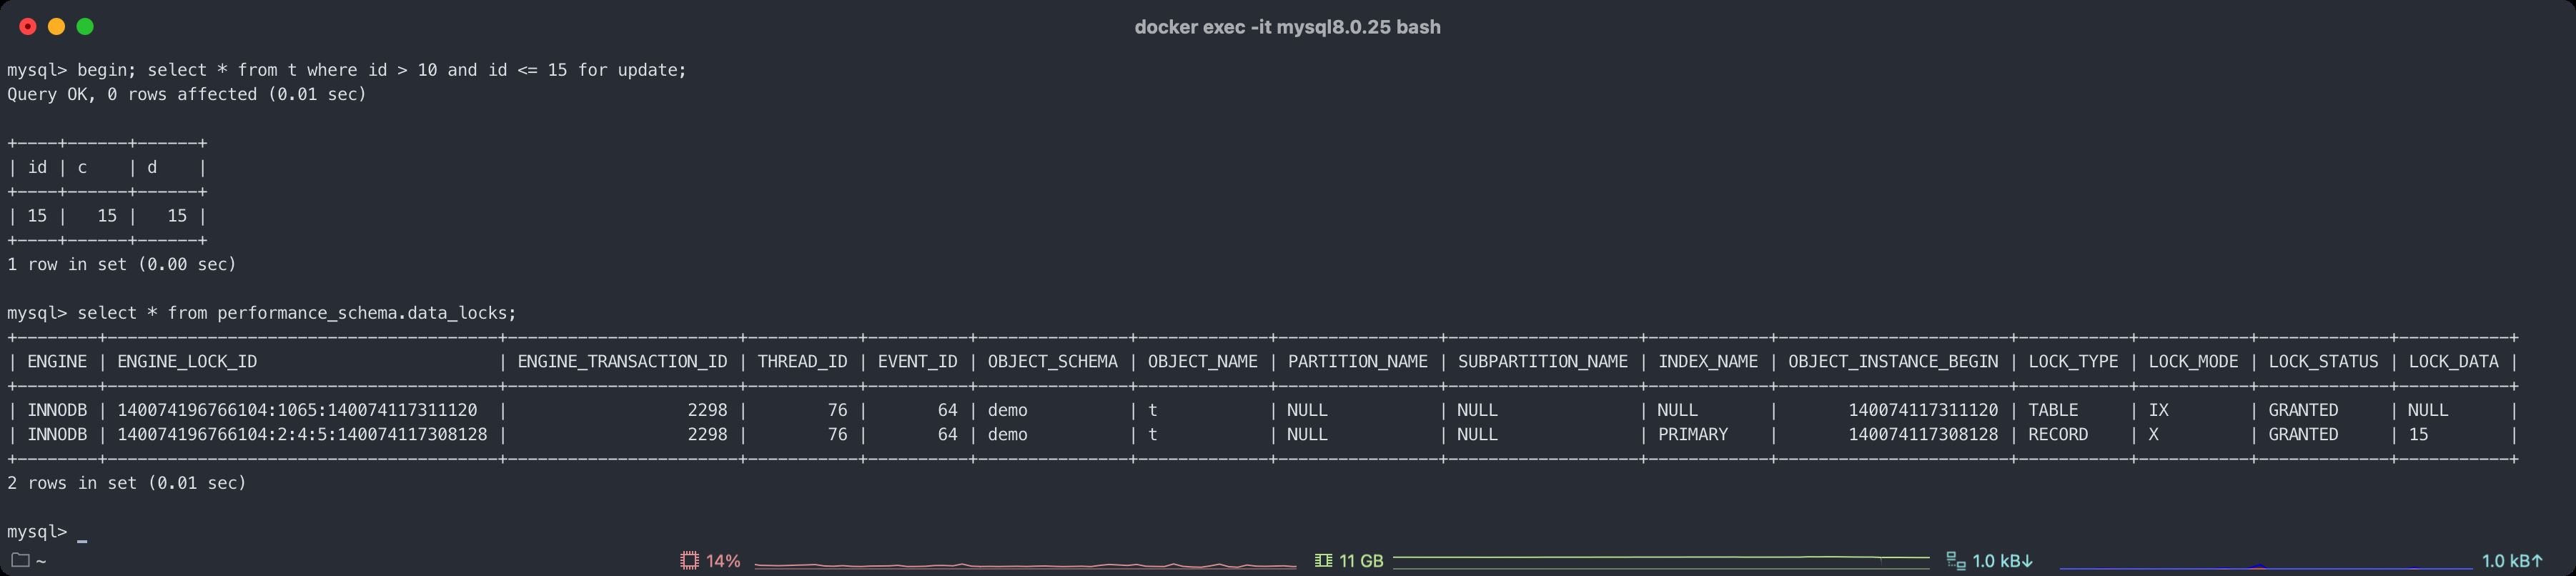
Task: Click the network traffic graph
Action: (x=2265, y=563)
